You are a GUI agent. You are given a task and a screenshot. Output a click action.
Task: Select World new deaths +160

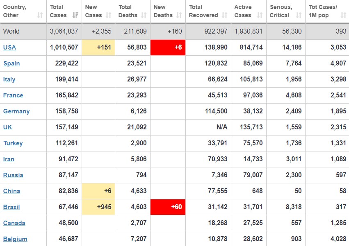[x=175, y=32]
